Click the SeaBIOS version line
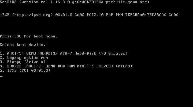The height and width of the screenshot is (107, 193). click(75, 2)
